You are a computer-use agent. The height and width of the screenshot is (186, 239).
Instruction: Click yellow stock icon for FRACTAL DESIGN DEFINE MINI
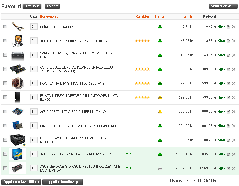point(160,97)
